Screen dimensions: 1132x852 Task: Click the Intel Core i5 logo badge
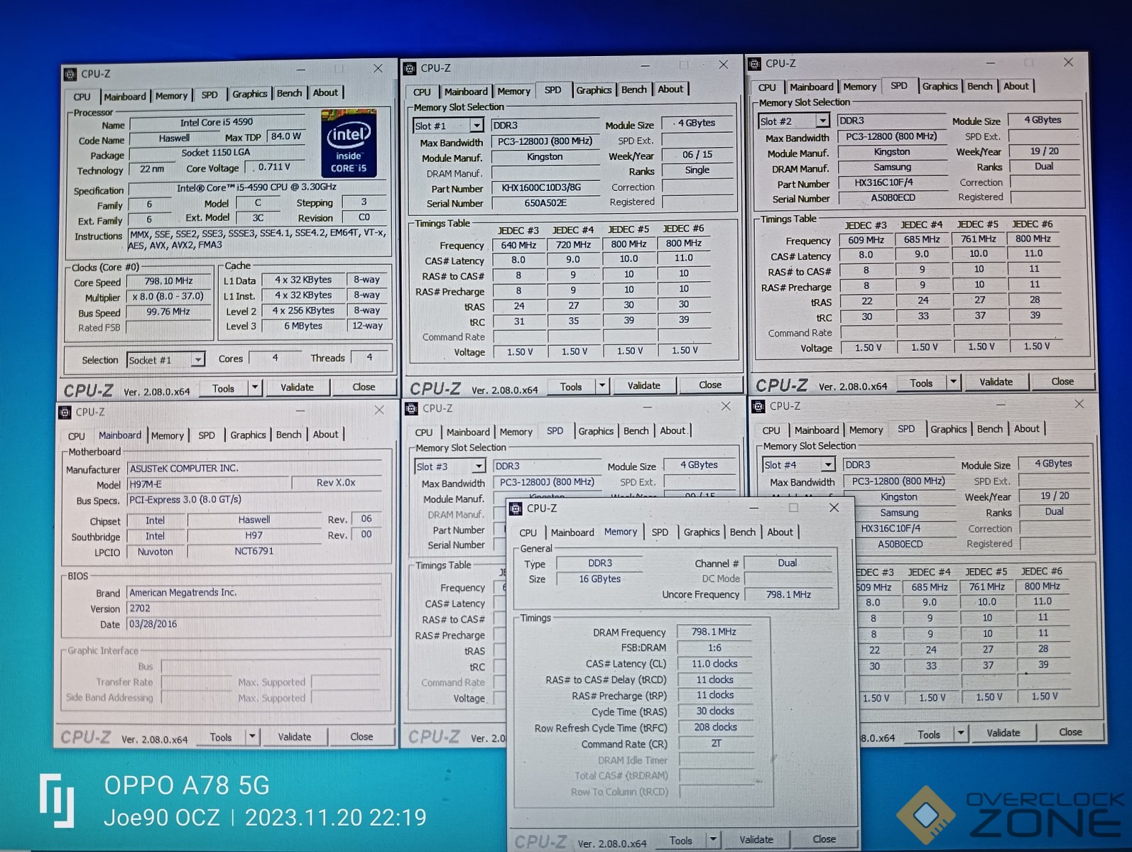click(349, 143)
